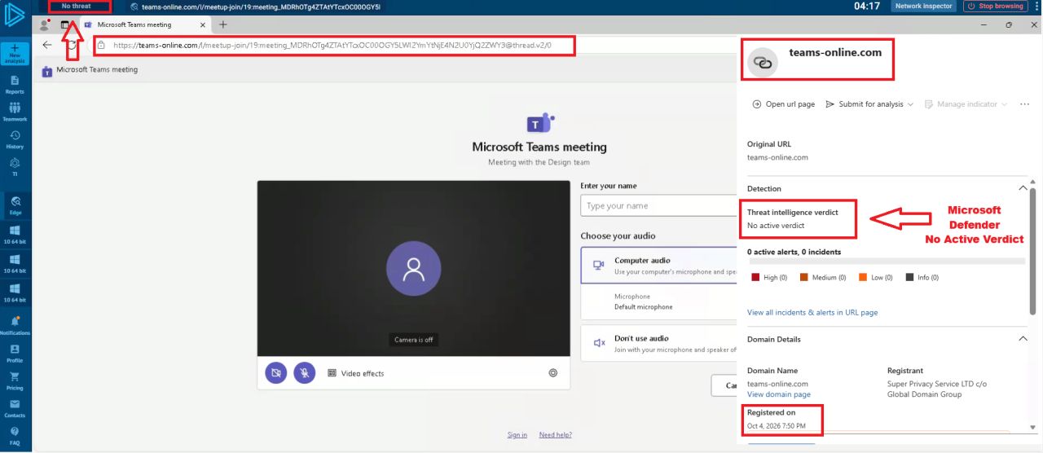Screen dimensions: 1043x453
Task: Open the Need help? link
Action: [x=555, y=435]
